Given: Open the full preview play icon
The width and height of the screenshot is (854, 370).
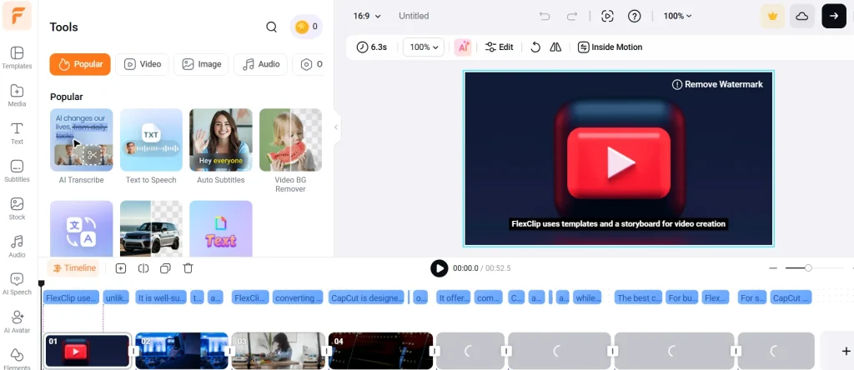Looking at the screenshot, I should coord(608,17).
